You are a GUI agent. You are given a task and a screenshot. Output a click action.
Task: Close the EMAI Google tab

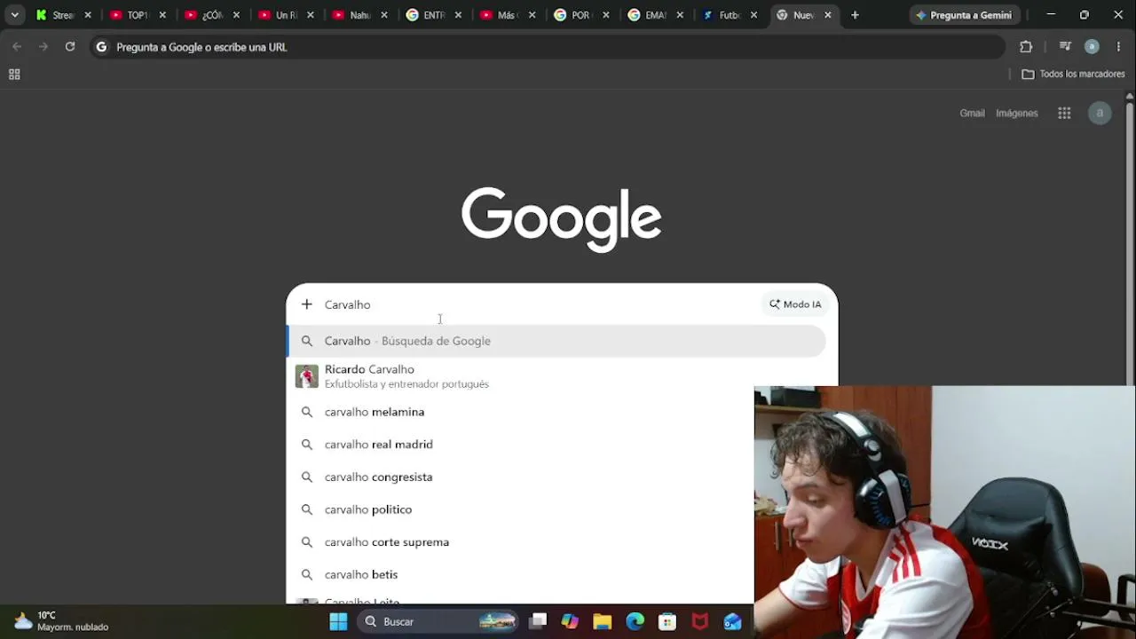click(x=680, y=15)
